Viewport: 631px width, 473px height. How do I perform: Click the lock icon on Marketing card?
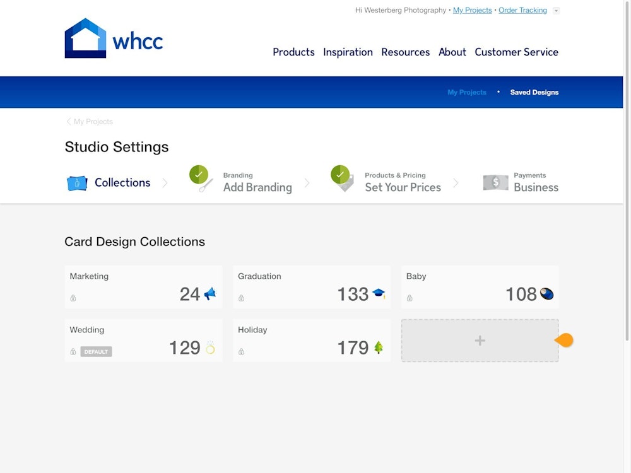[x=73, y=298]
